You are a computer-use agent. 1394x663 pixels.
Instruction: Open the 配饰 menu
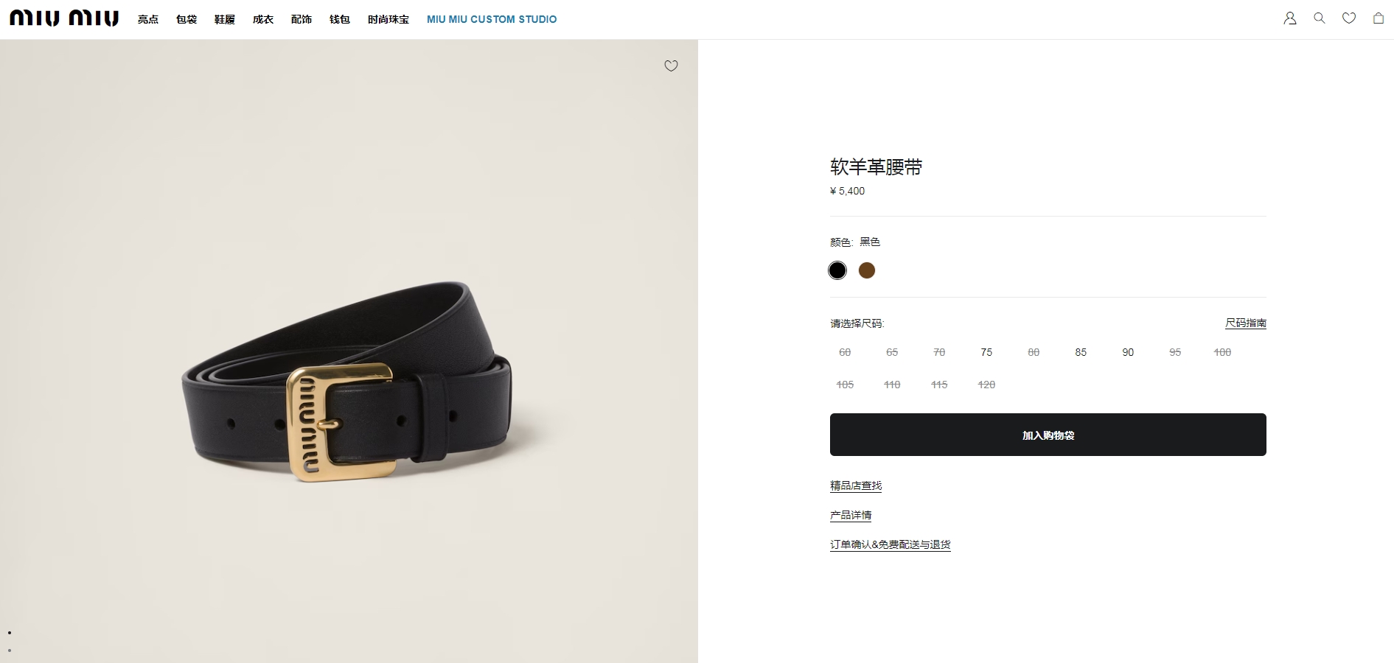click(x=302, y=19)
